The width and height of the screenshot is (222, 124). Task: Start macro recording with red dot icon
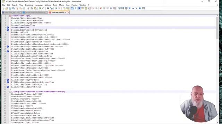[x=101, y=8]
